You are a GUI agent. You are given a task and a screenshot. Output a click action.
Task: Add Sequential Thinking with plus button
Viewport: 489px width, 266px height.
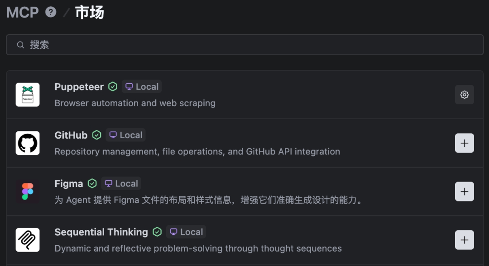click(464, 240)
